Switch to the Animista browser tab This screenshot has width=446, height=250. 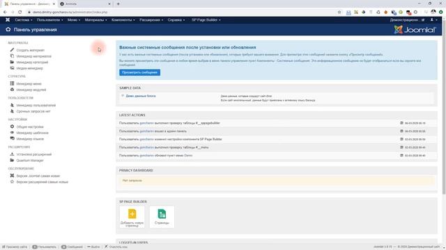85,4
